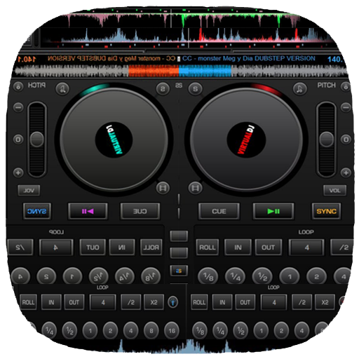Click the orange highlighted section of the waveform overview
The height and width of the screenshot is (359, 359).
click(x=154, y=71)
